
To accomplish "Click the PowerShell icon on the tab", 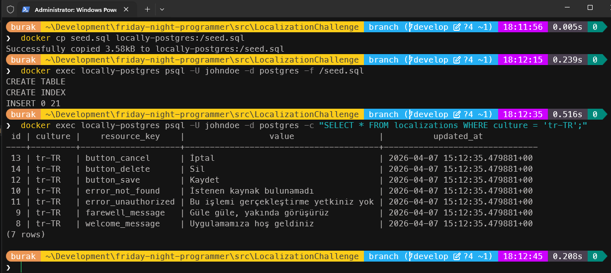I will coord(25,9).
